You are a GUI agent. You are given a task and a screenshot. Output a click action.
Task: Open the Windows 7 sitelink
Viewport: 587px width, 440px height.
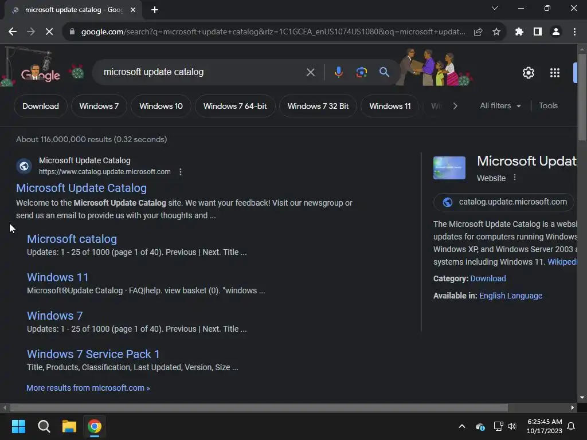pos(54,316)
